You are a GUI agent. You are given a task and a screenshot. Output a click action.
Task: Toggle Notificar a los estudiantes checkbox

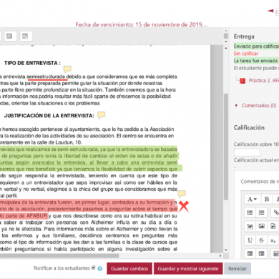pos(94,268)
